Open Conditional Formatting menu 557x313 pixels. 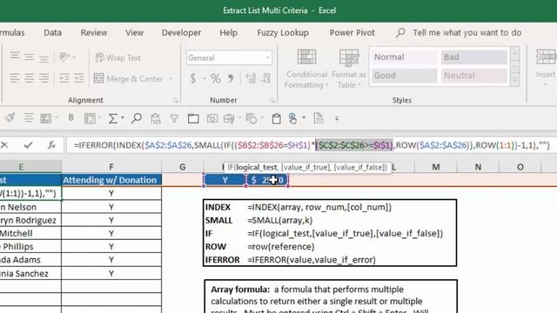(x=306, y=69)
